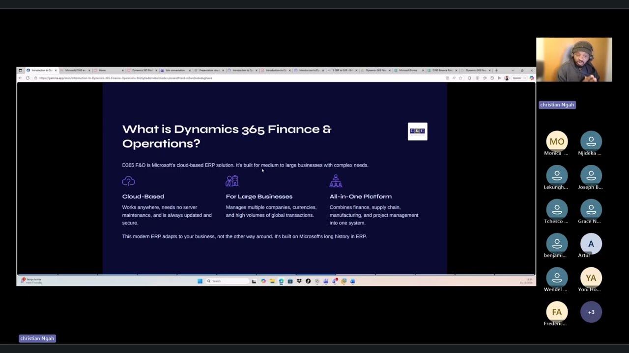
Task: Open the Outlook taskbar icon
Action: [x=352, y=281]
